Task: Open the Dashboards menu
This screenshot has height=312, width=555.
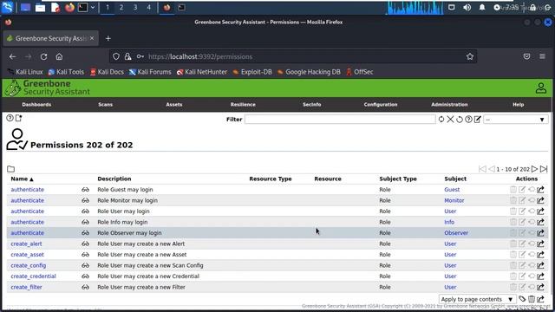Action: click(36, 105)
